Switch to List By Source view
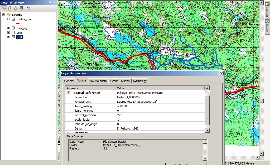This screenshot has height=165, width=270. (10, 8)
